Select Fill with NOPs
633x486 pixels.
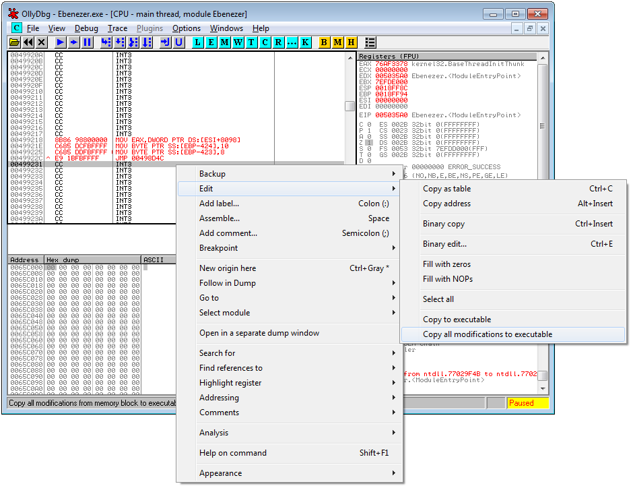[x=513, y=279]
